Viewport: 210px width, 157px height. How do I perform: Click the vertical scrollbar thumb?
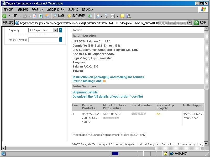[x=206, y=116]
